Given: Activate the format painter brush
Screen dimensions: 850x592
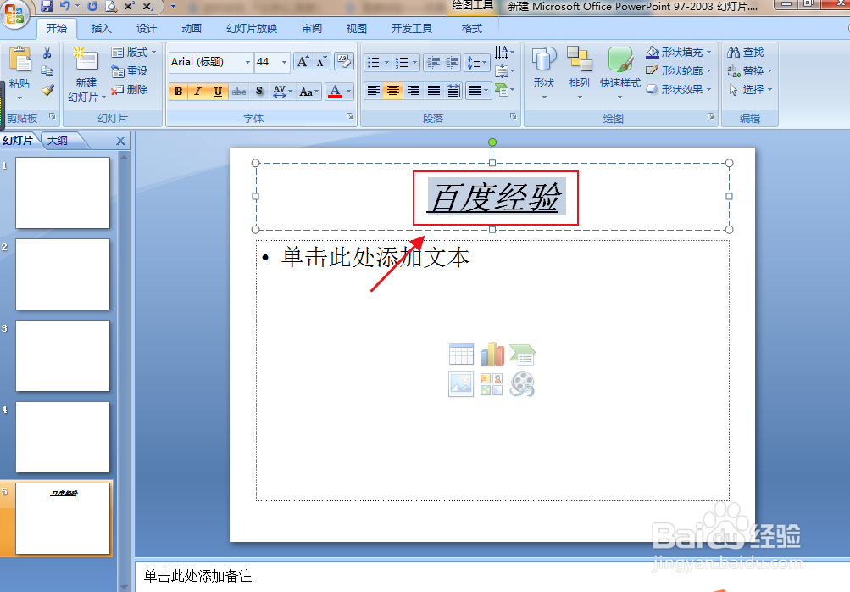Looking at the screenshot, I should tap(47, 90).
